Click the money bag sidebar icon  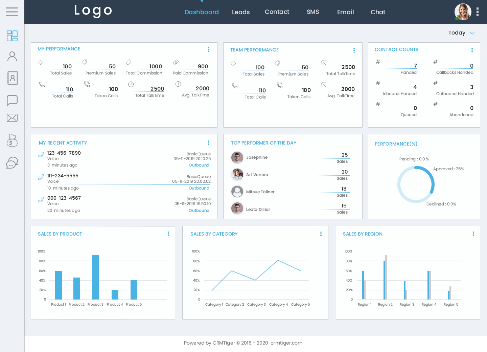coord(12,140)
